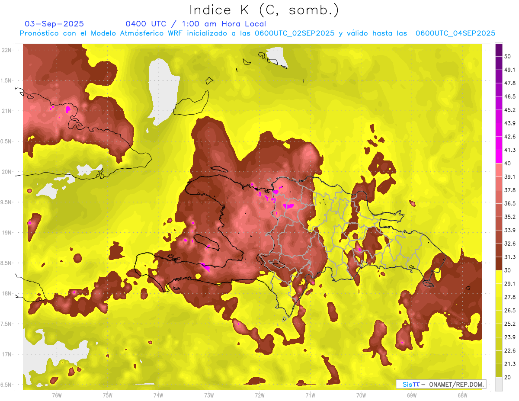
Task: Select the 74W longitude axis label
Action: [x=158, y=395]
